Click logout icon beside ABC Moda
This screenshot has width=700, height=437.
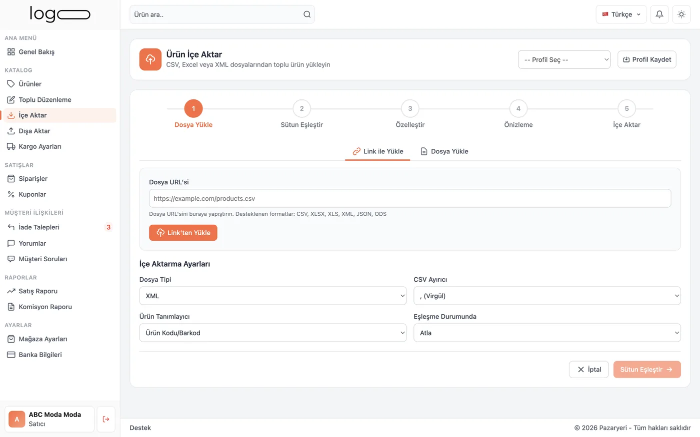(106, 419)
